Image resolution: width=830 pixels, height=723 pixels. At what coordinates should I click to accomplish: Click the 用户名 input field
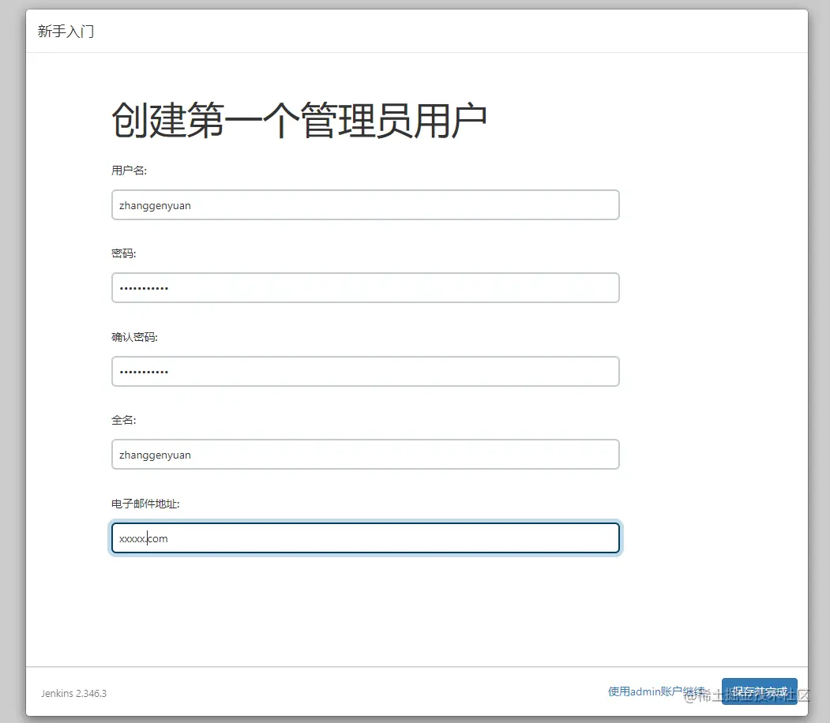(365, 204)
